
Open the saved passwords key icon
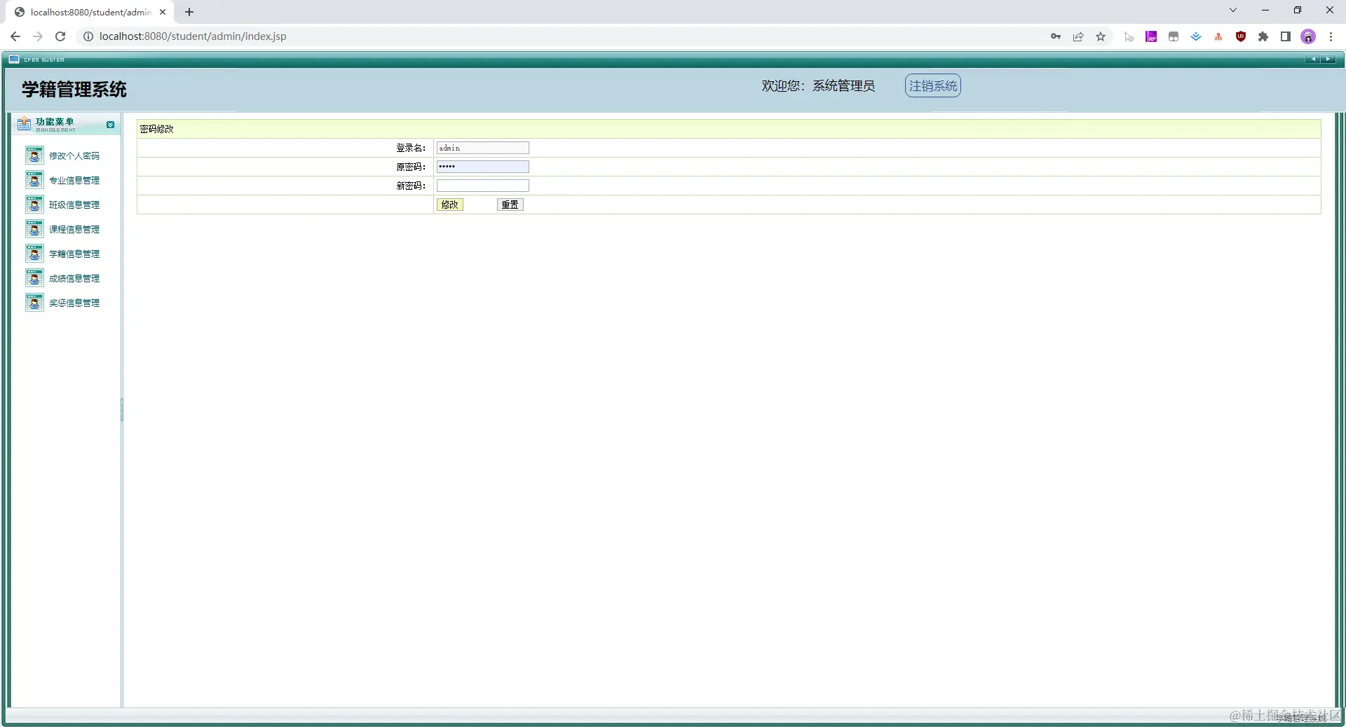(1056, 36)
